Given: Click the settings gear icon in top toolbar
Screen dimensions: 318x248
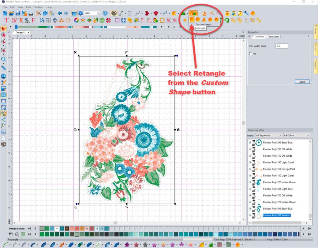Looking at the screenshot, I should 81,13.
